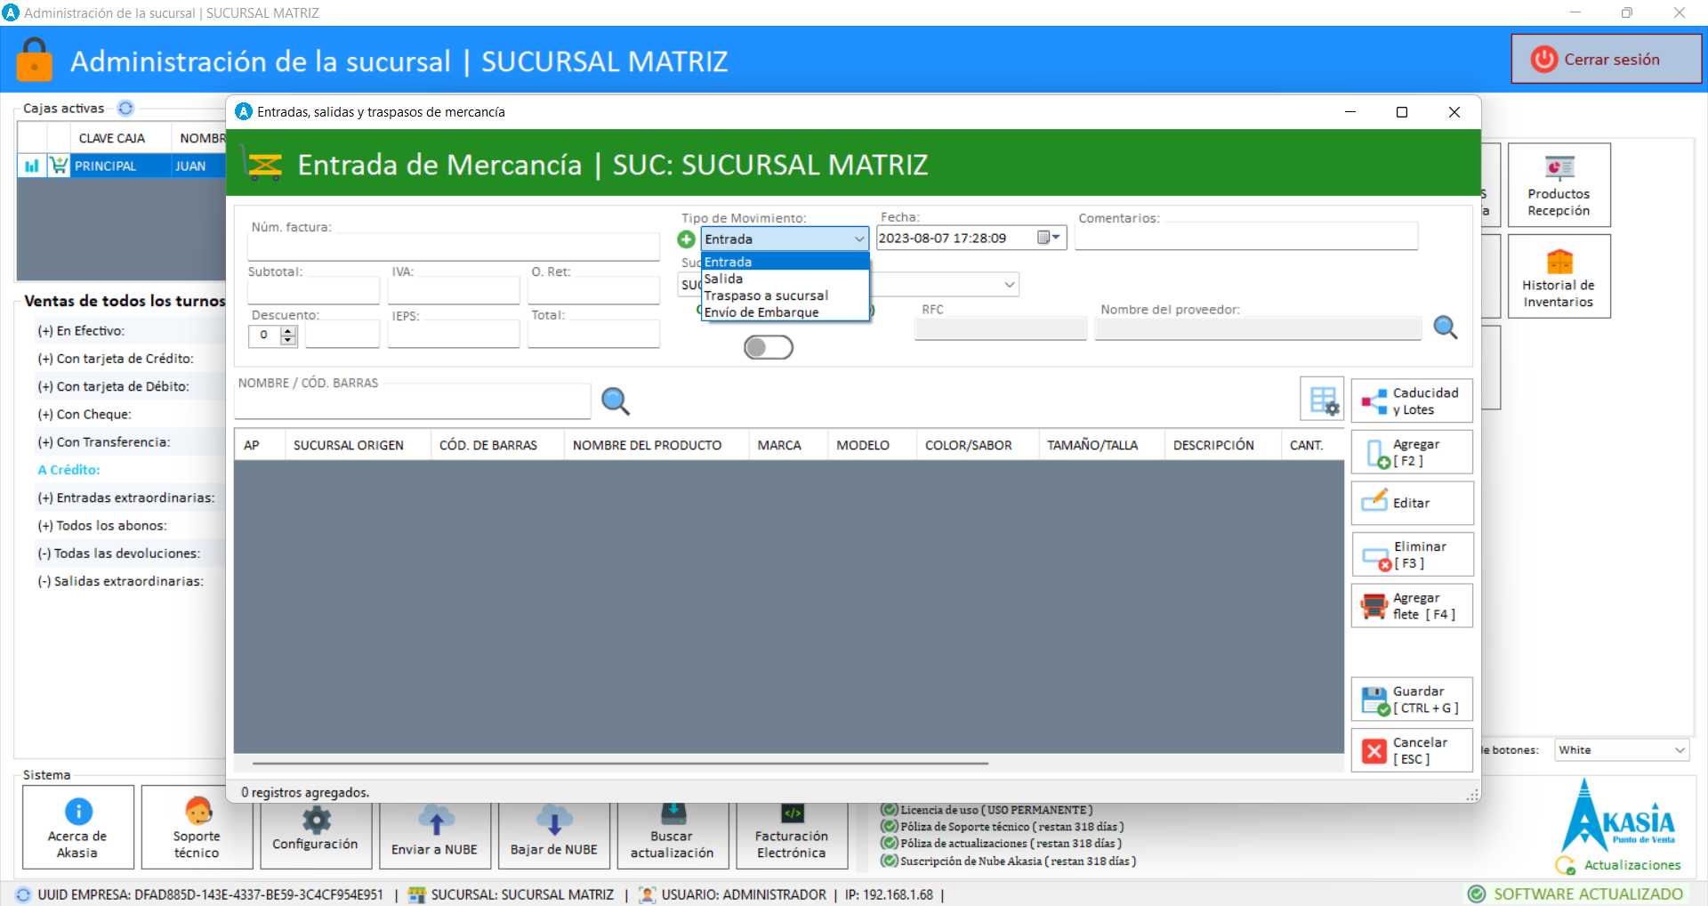The width and height of the screenshot is (1708, 906).
Task: Click the provider search magnifier icon
Action: tap(1445, 328)
